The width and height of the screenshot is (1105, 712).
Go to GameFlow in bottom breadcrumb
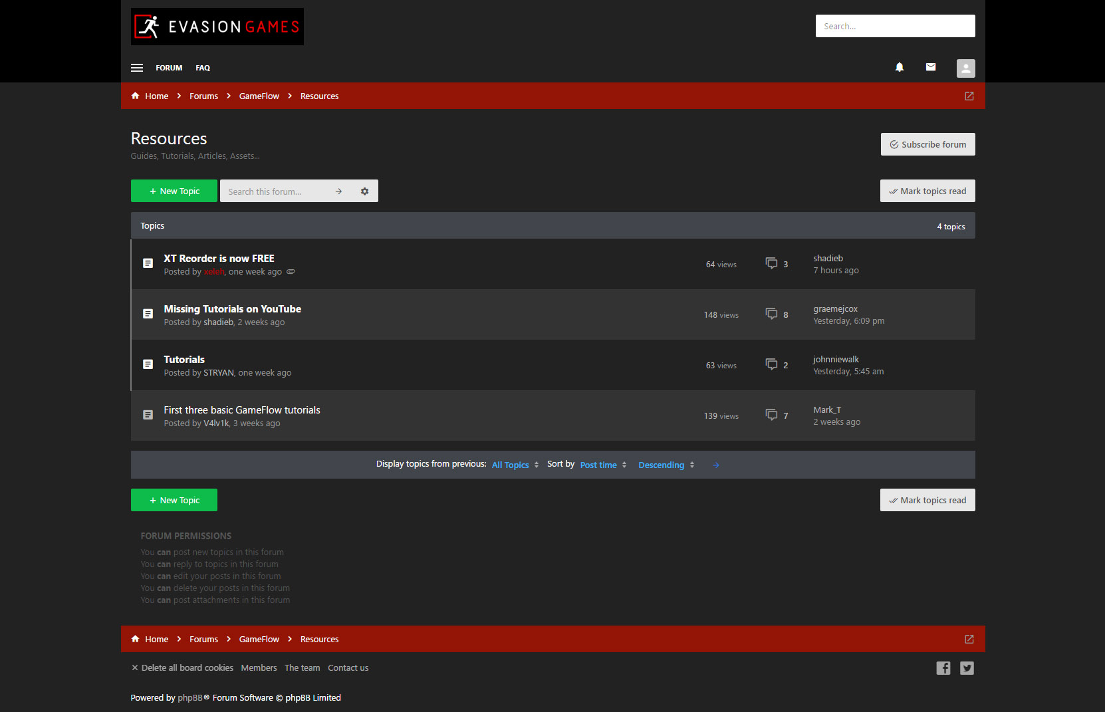point(259,640)
